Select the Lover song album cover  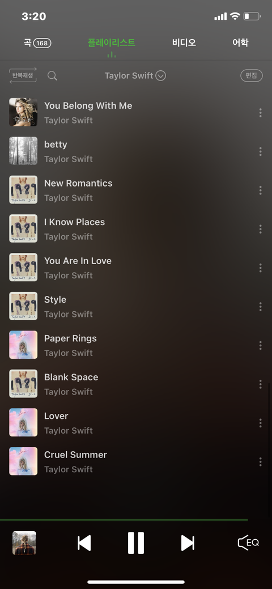click(x=23, y=422)
